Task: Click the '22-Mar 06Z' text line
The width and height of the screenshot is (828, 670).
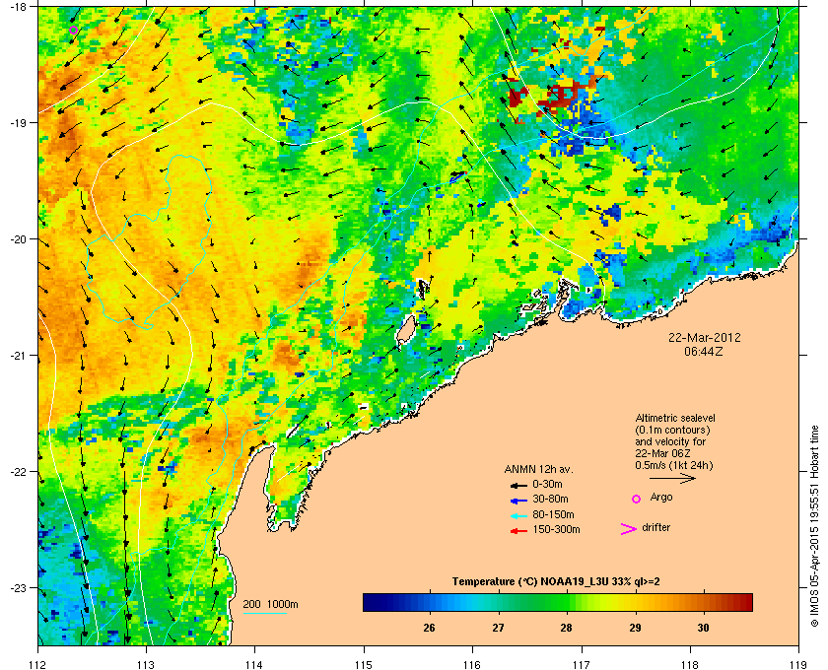Action: click(662, 453)
